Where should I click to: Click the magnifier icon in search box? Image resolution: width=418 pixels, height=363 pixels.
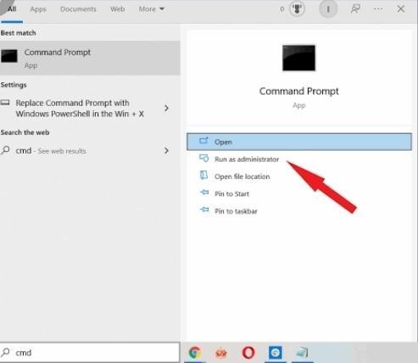click(x=5, y=352)
